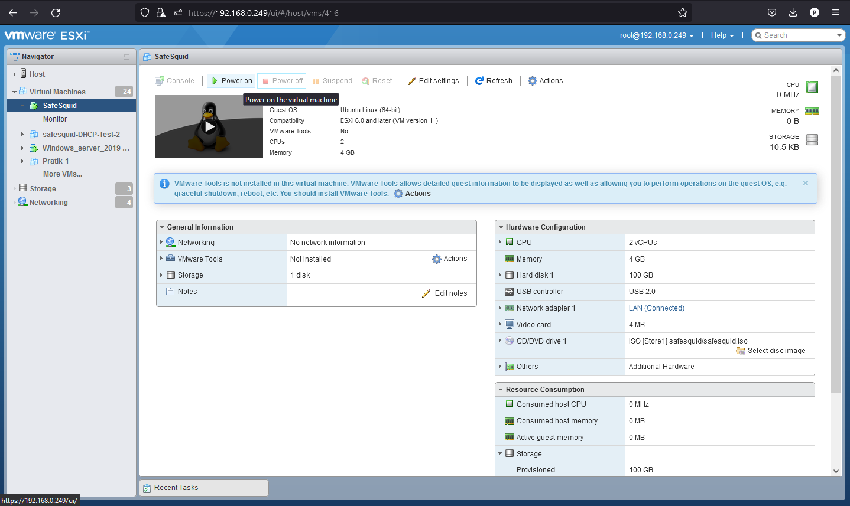This screenshot has width=850, height=506.
Task: Open the root@192.168.0.249 user dropdown
Action: 657,35
